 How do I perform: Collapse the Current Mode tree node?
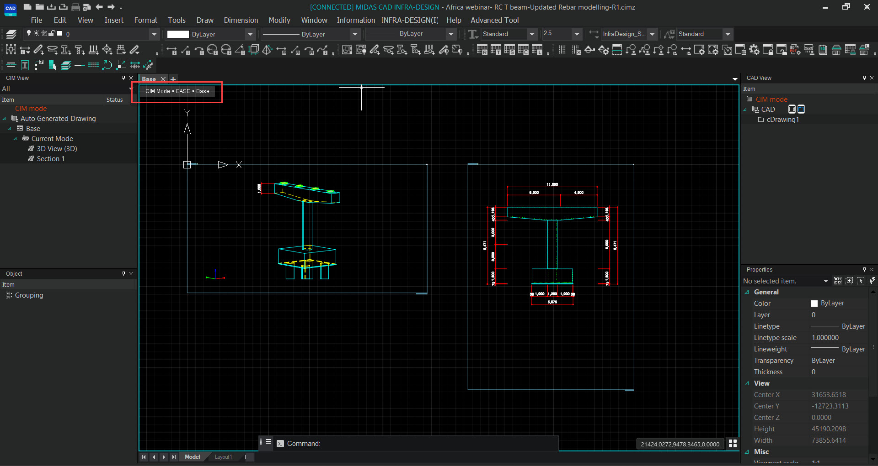15,139
